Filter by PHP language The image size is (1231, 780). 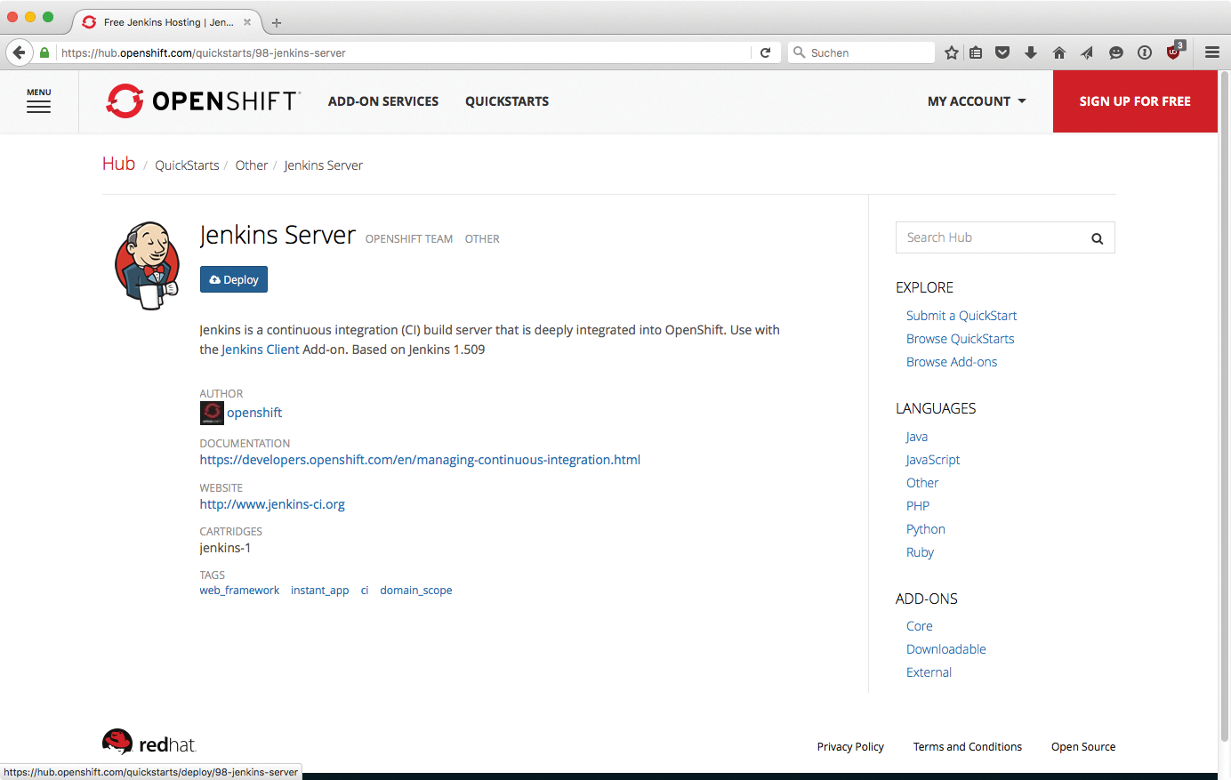pyautogui.click(x=918, y=506)
